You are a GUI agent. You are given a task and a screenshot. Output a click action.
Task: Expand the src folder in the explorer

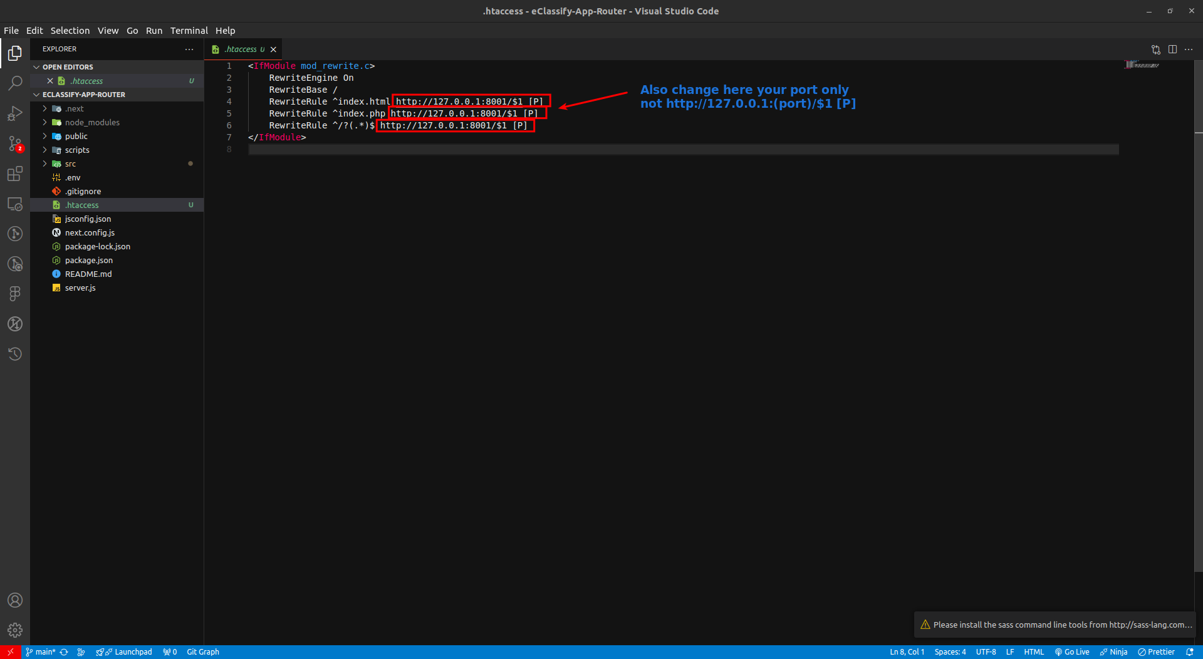point(70,163)
